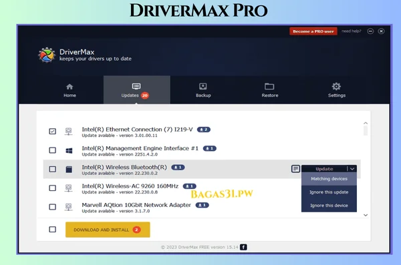Click Intel(R) Ethernet Connection (7) I219-V name
This screenshot has height=265, width=401.
click(137, 129)
